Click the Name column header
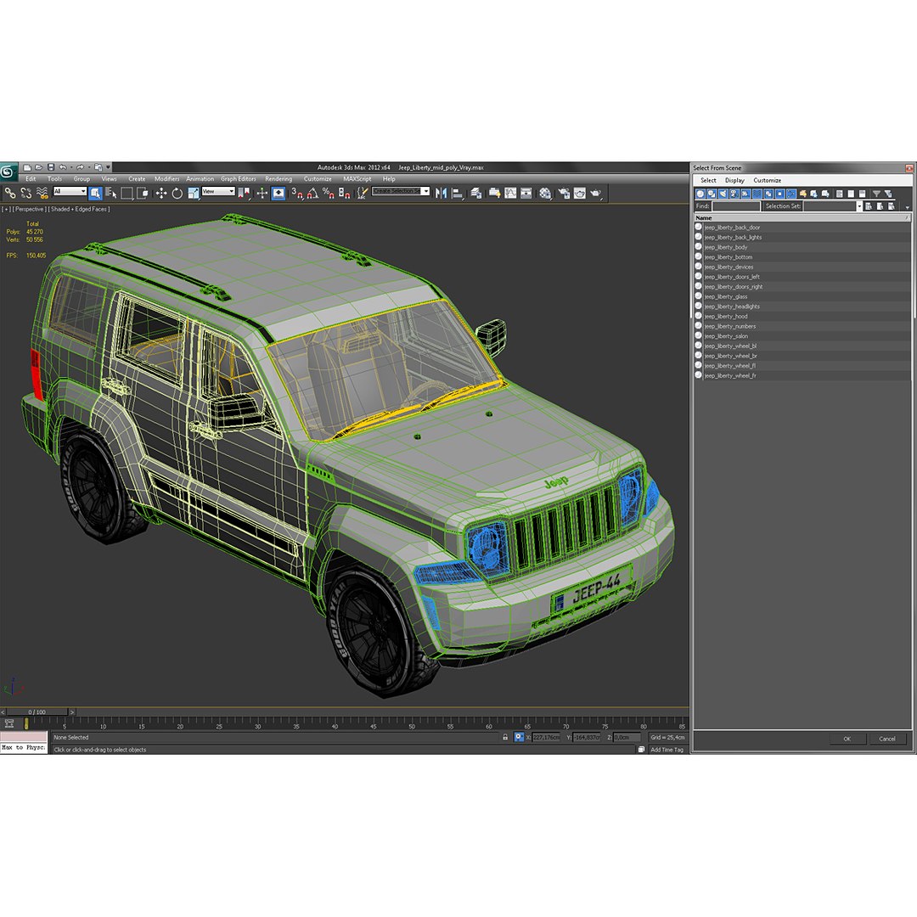This screenshot has width=917, height=917. tap(802, 217)
